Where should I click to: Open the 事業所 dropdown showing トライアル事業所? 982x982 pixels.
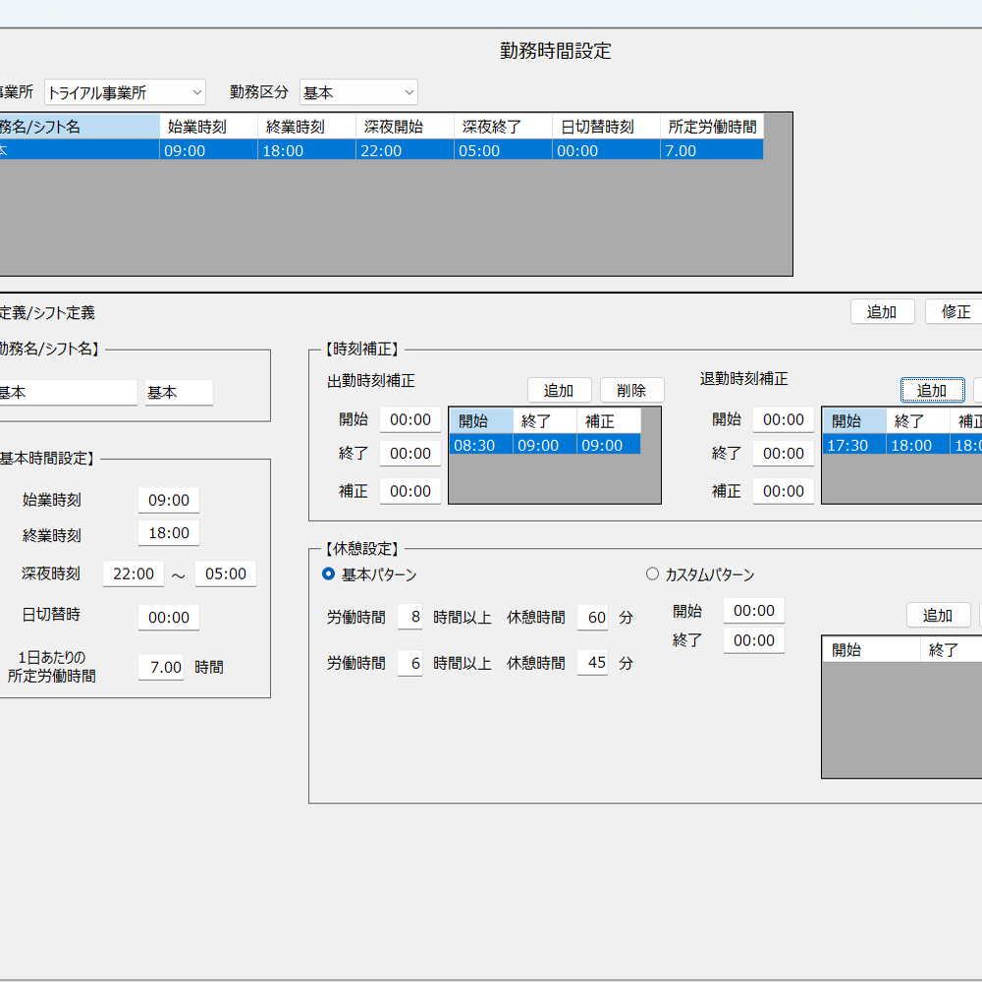(x=123, y=91)
